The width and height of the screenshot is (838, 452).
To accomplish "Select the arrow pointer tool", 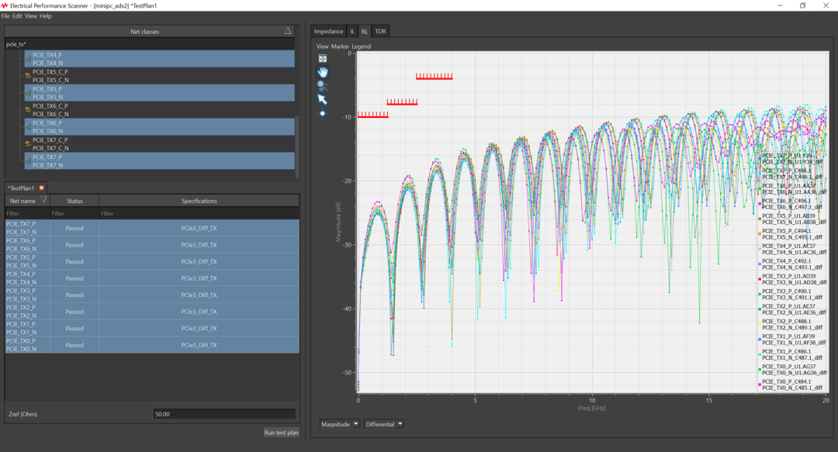I will (322, 99).
